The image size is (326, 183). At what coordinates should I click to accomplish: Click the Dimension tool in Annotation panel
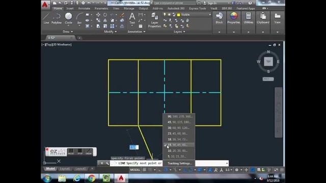tap(141, 15)
